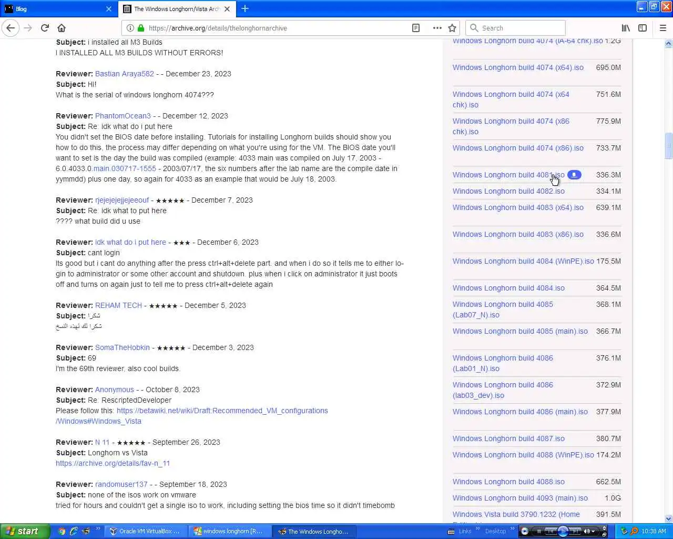The width and height of the screenshot is (673, 539).
Task: Open reviewer Bastian Araya582 profile
Action: click(x=125, y=74)
